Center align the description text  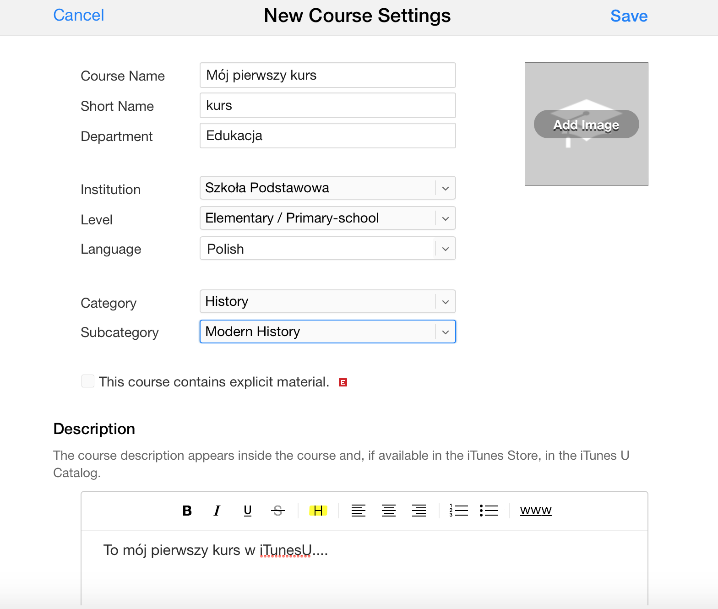tap(389, 511)
